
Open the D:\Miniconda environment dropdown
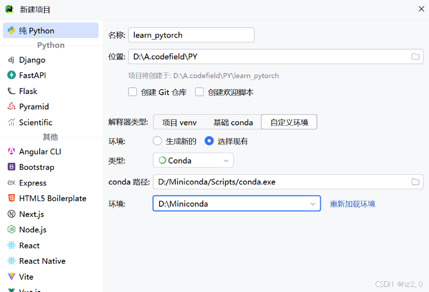[237, 204]
